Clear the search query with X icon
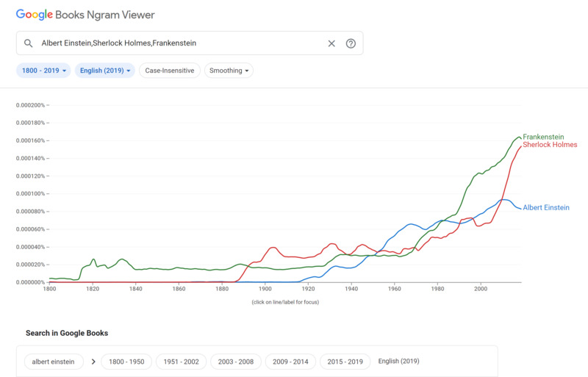Viewport: 588px width, 377px height. tap(331, 43)
